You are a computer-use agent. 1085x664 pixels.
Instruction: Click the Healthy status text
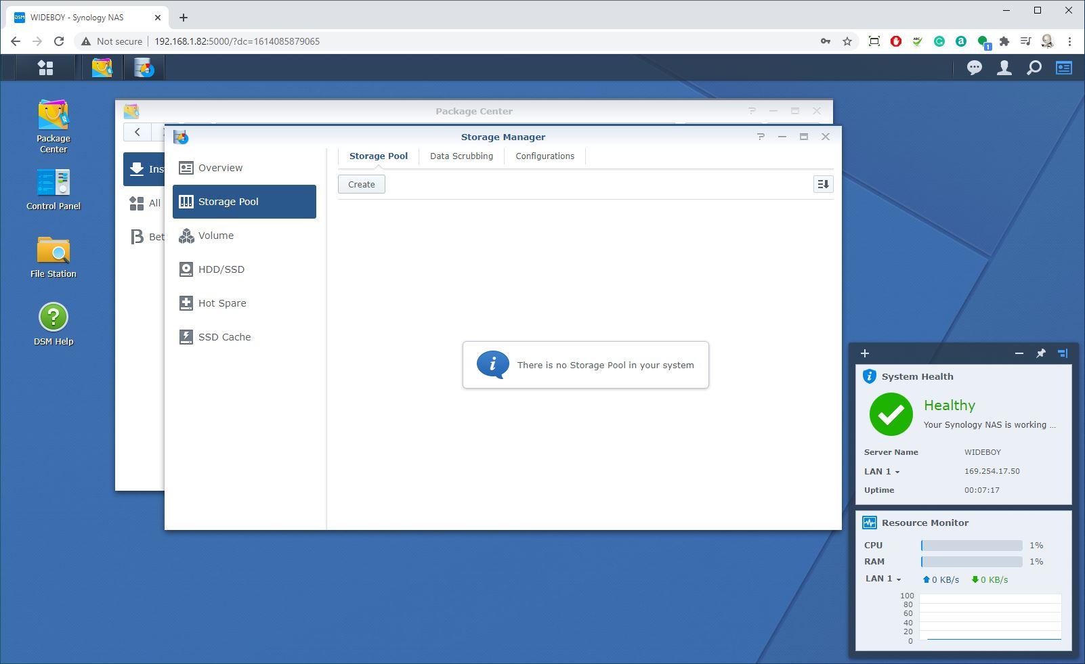pos(950,405)
